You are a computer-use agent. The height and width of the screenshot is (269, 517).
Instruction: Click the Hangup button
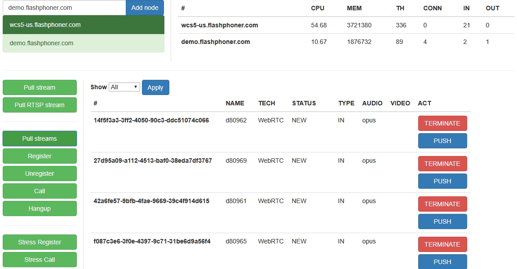pyautogui.click(x=40, y=208)
